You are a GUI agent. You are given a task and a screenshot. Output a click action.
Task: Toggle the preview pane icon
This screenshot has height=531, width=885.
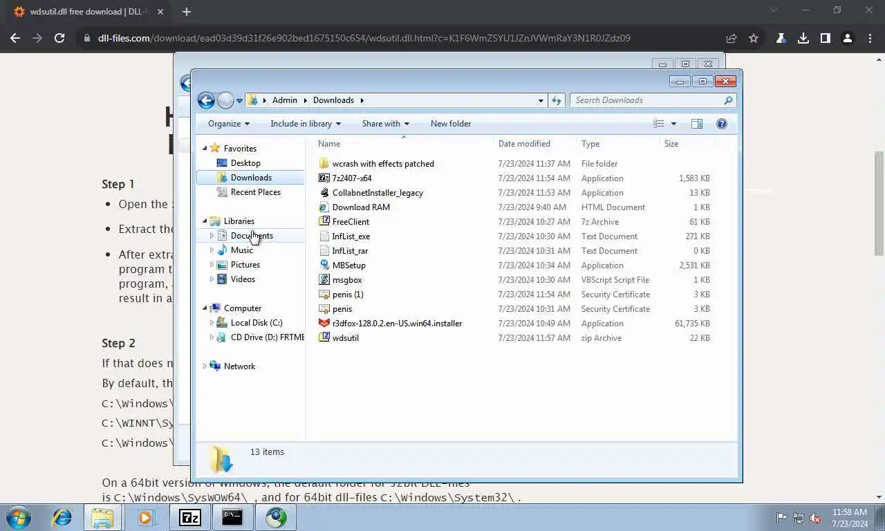tap(697, 124)
